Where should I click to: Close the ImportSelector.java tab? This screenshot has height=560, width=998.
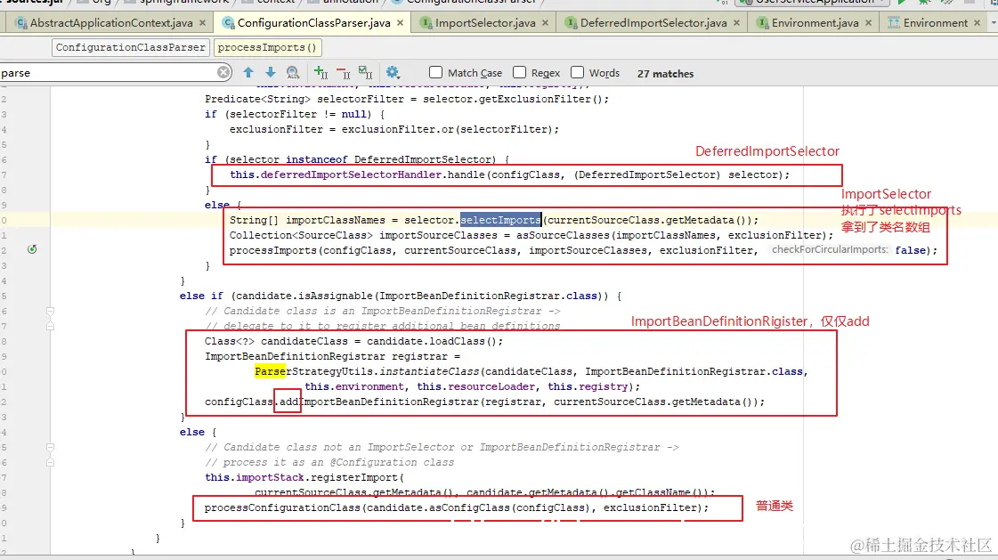pyautogui.click(x=545, y=23)
